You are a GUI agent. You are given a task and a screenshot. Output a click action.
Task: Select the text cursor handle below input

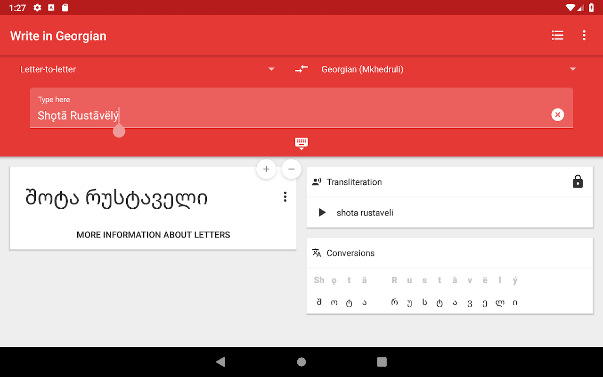click(119, 131)
